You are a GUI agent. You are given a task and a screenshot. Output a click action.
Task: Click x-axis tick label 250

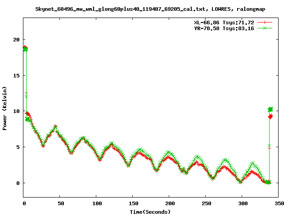[x=206, y=203]
